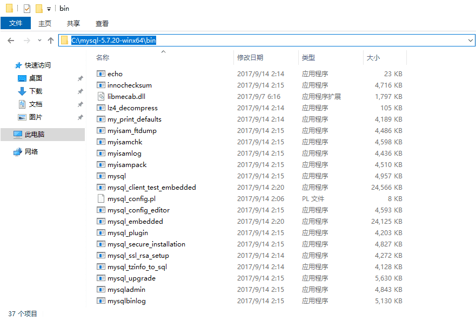Screen dimensions: 476x320
Task: Select 网络 in the navigation pane
Action: [31, 151]
